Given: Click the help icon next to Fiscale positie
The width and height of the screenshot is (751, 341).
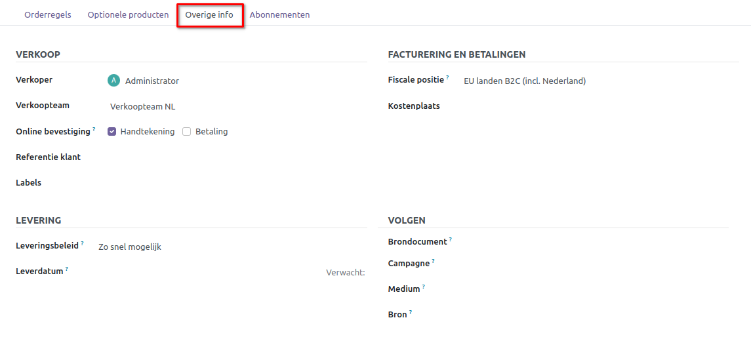Looking at the screenshot, I should 447,77.
